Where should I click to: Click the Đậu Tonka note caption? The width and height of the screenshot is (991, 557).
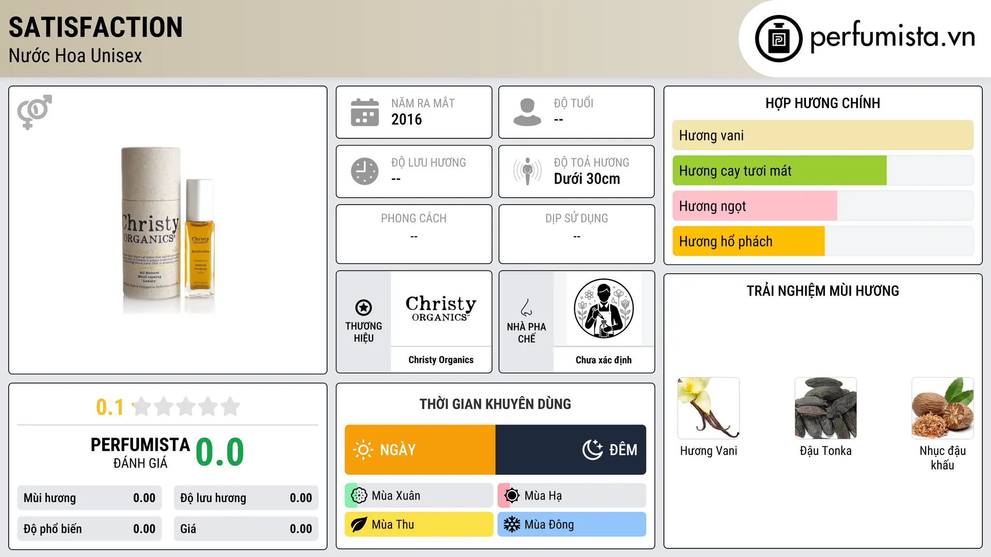[x=826, y=451]
